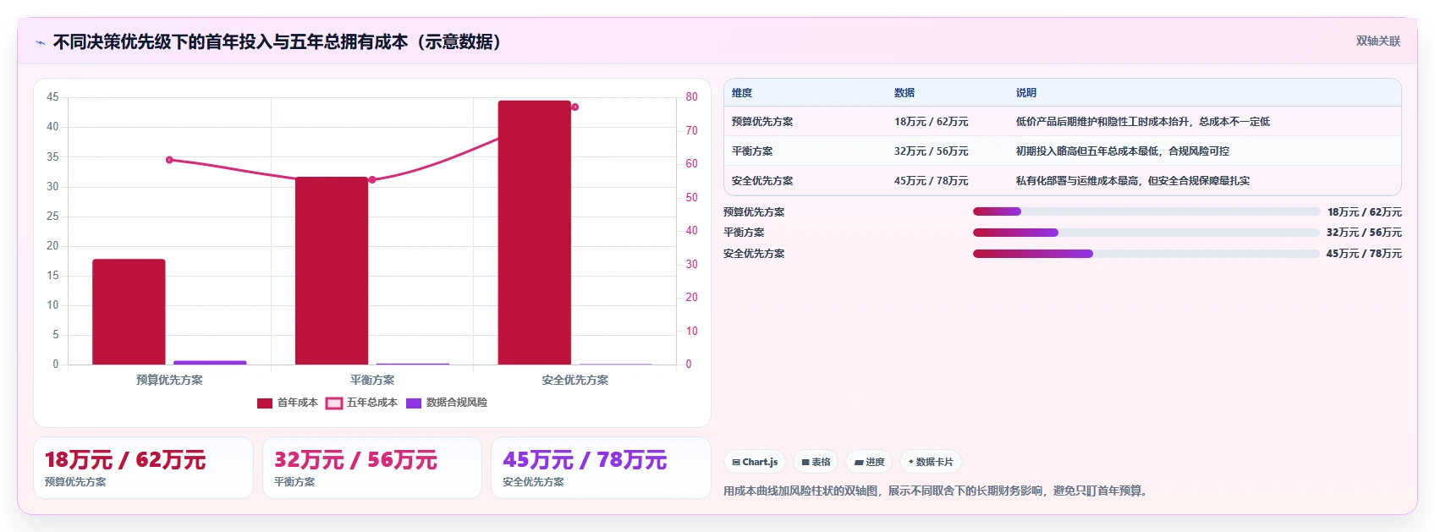Open the 45万元 / 78万元 data card
1435x532 pixels.
(x=601, y=468)
